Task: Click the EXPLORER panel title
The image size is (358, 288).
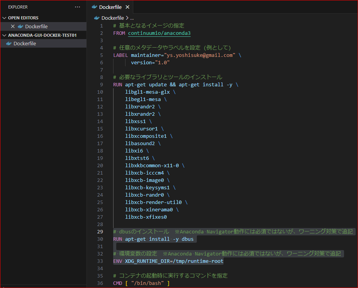Action: coord(18,7)
